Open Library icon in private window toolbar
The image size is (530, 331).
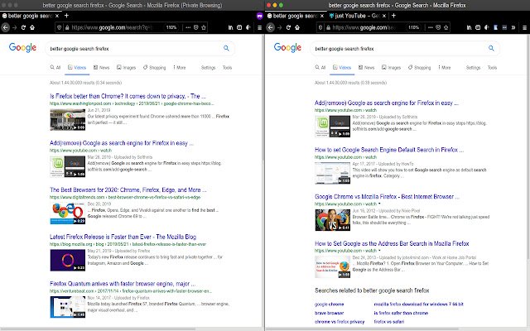pos(230,27)
